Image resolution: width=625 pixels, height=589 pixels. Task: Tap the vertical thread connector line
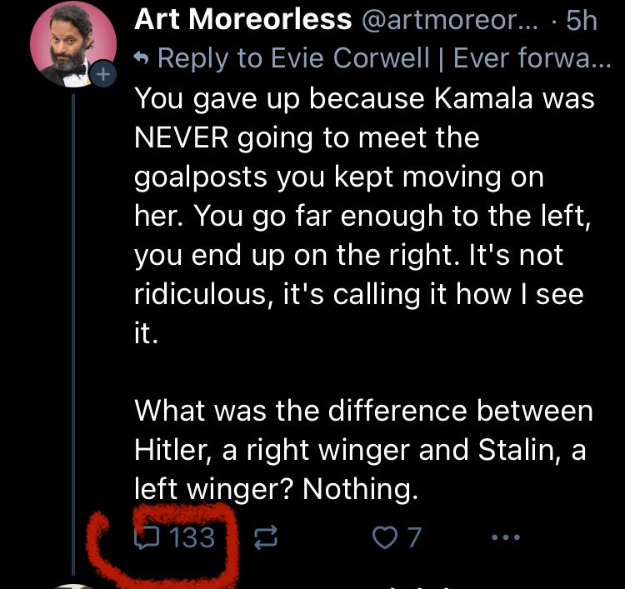tap(73, 333)
